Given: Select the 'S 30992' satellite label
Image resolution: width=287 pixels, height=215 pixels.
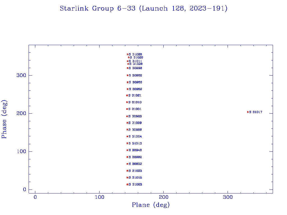Looking at the screenshot, I should click(x=135, y=157).
